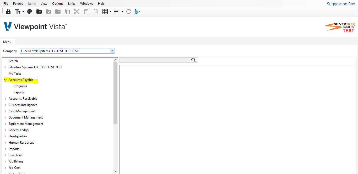Click the tree scrollbar down arrow
This screenshot has width=358, height=174.
tap(116, 171)
